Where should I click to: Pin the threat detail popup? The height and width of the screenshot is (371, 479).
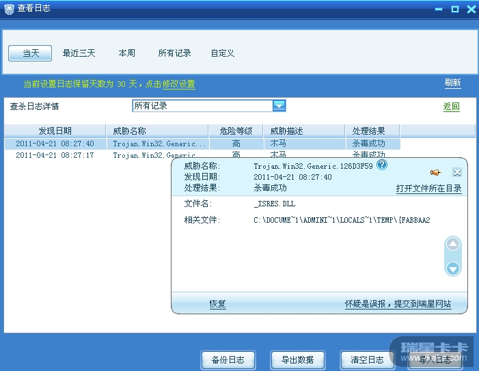tap(436, 173)
